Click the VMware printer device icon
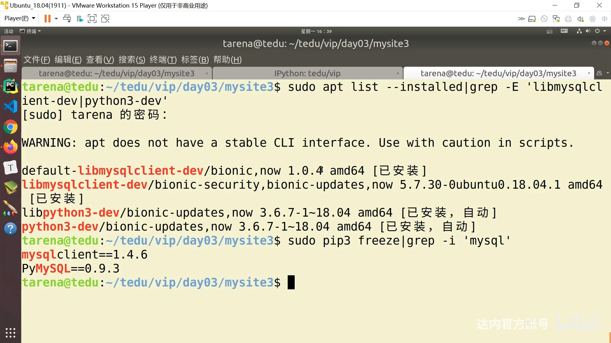Viewport: 611px width, 343px height. [x=568, y=19]
